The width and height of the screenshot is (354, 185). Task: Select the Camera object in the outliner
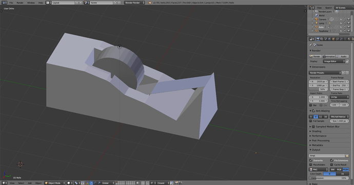point(322,19)
